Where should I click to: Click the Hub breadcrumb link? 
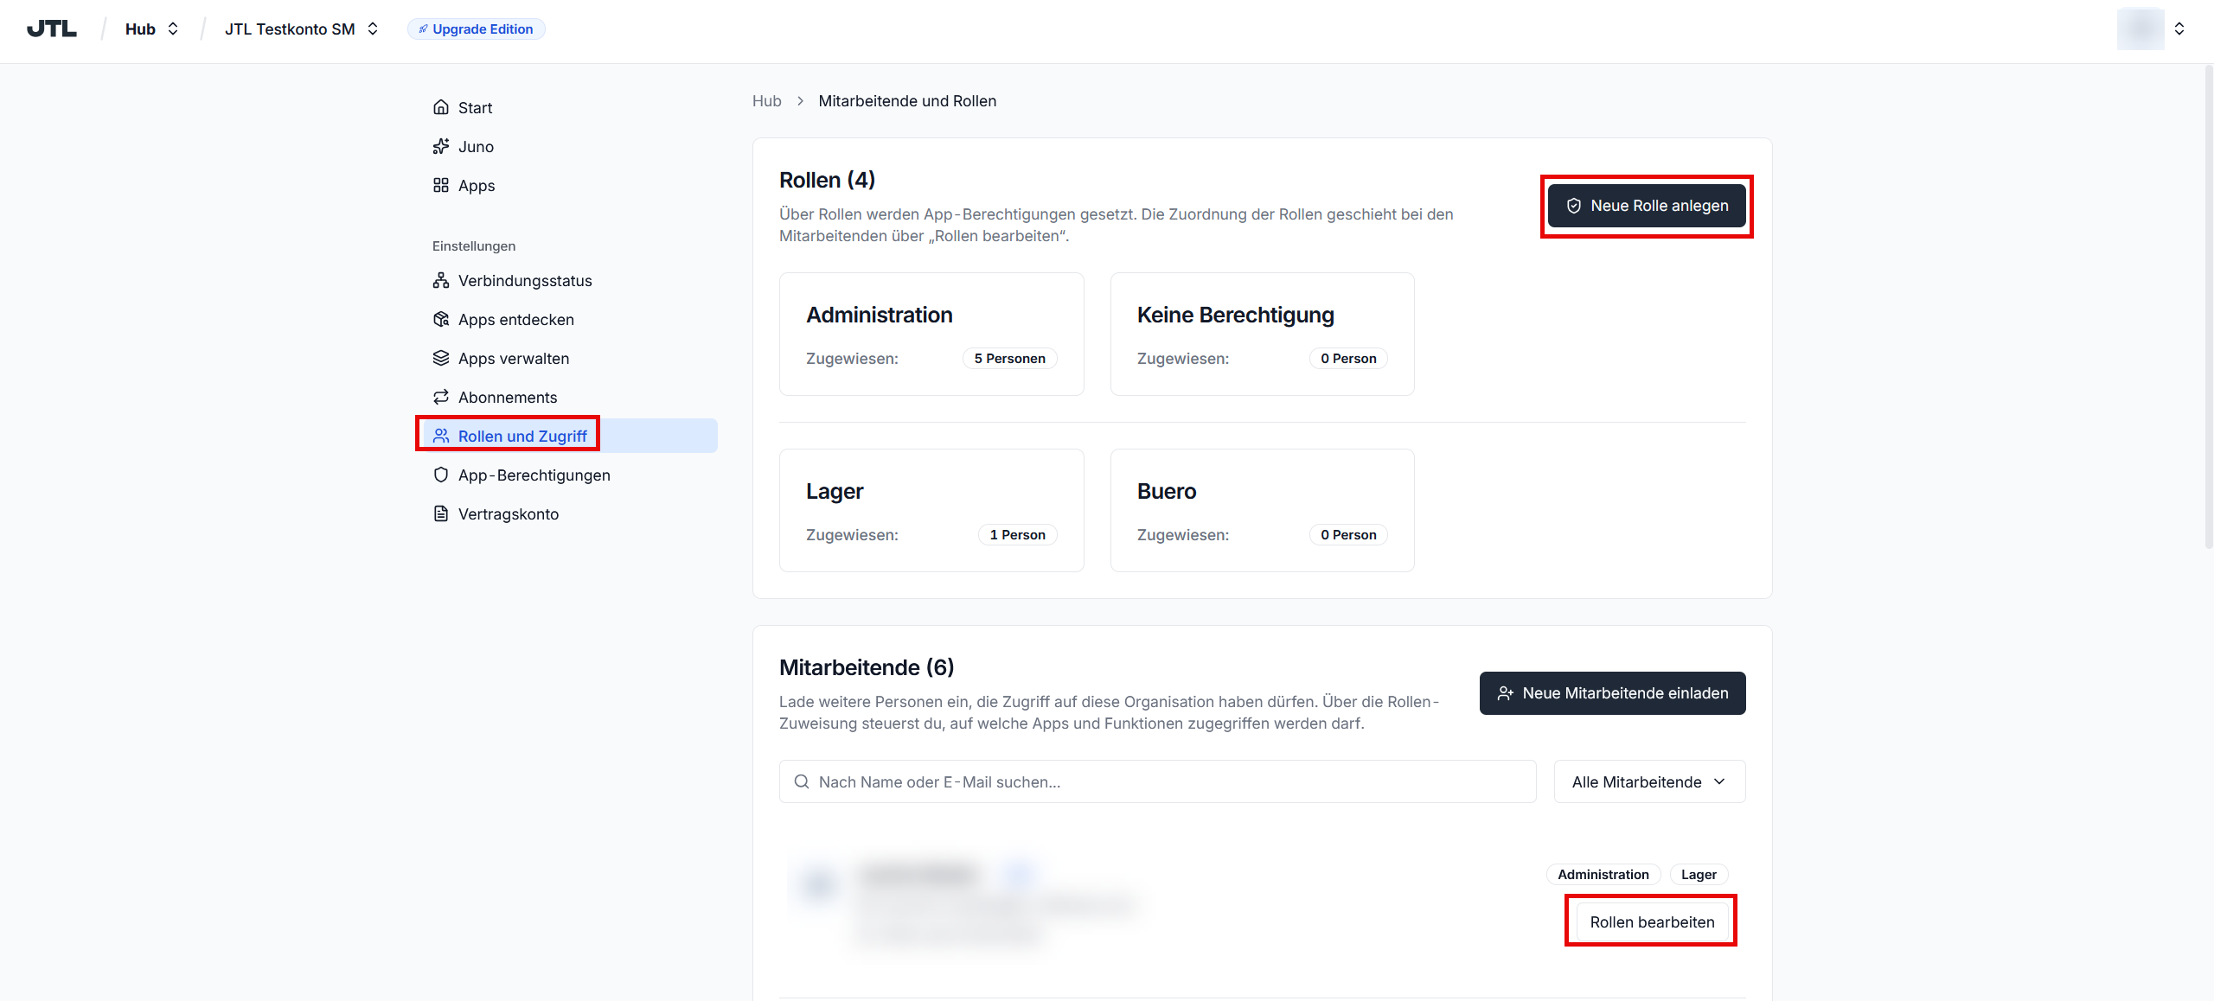pos(767,101)
